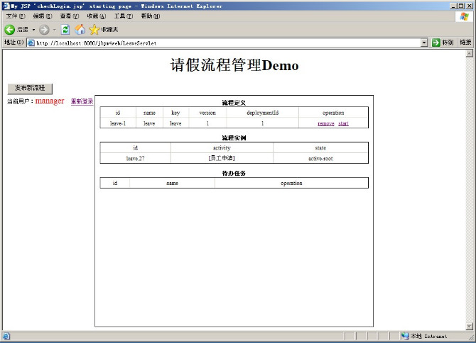Image resolution: width=476 pixels, height=343 pixels.
Task: Open the Favorites star icon
Action: click(94, 29)
